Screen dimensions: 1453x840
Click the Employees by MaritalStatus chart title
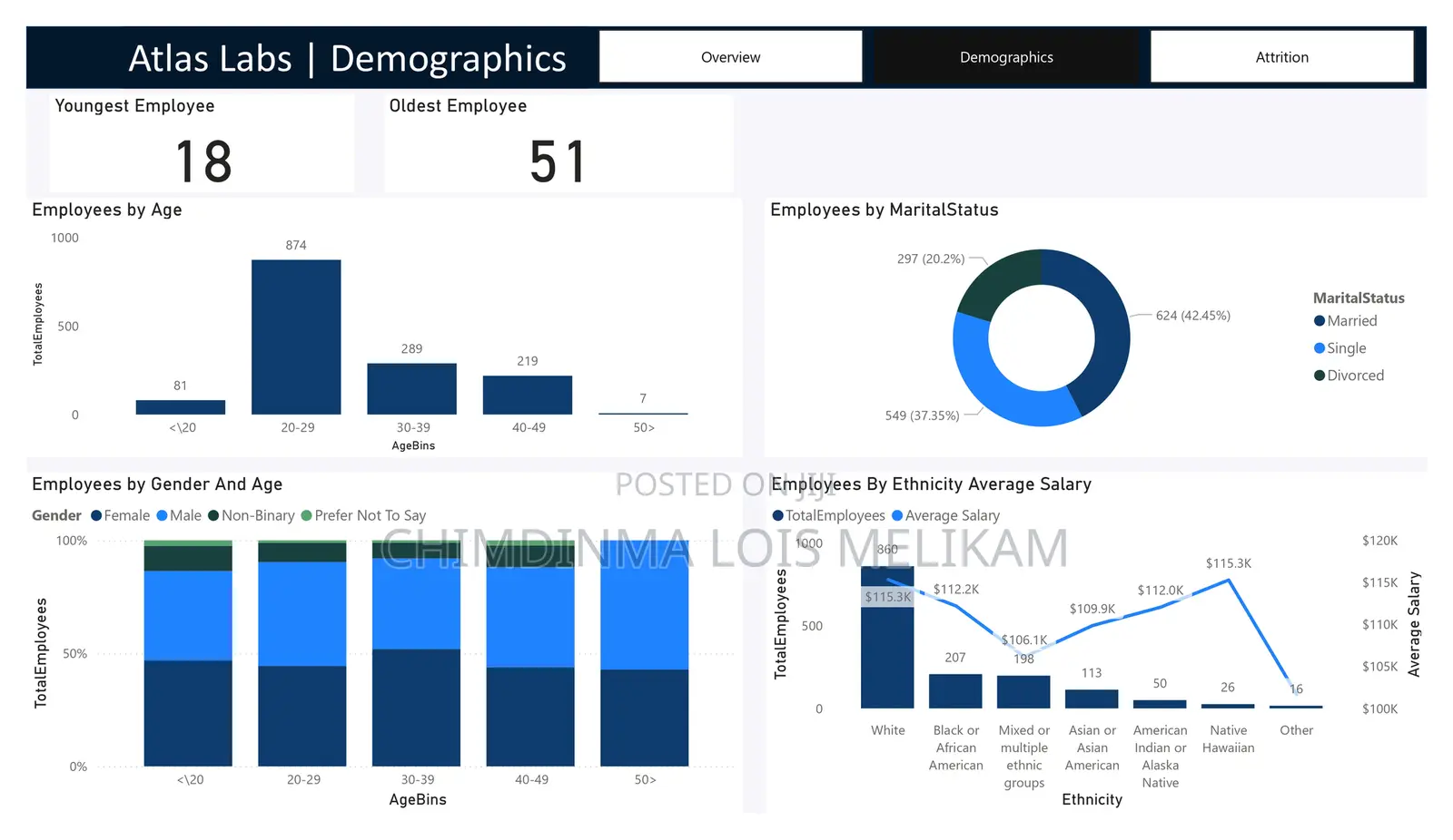[885, 210]
